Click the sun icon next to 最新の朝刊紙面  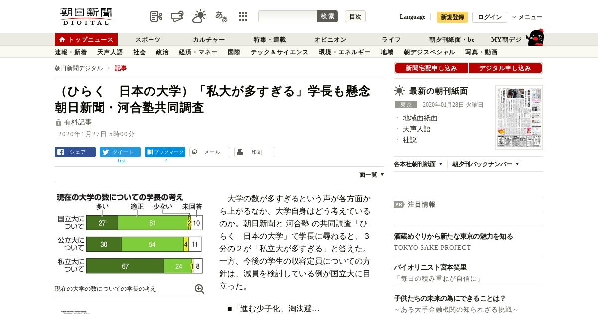tap(399, 91)
